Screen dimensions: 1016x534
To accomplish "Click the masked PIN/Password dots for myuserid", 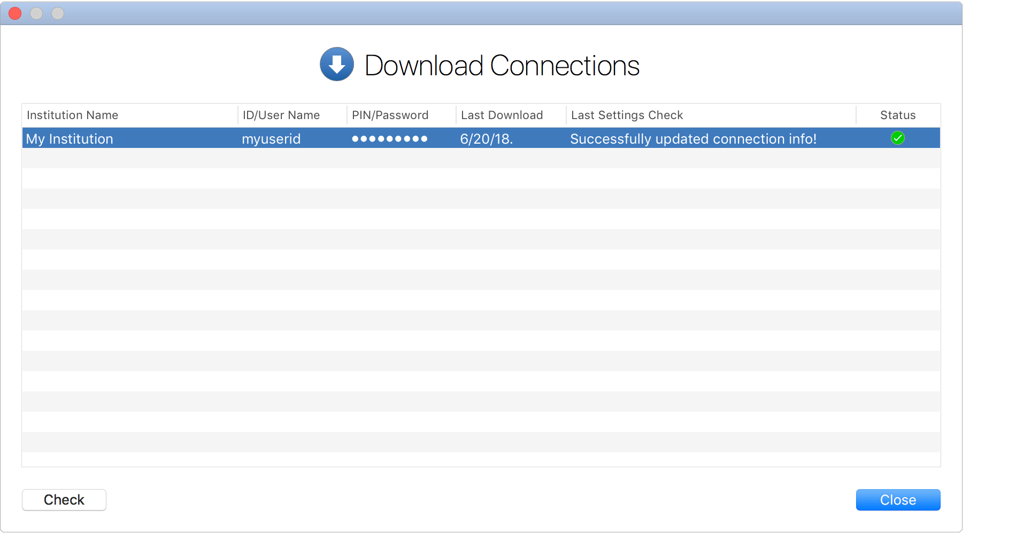I will (x=389, y=139).
